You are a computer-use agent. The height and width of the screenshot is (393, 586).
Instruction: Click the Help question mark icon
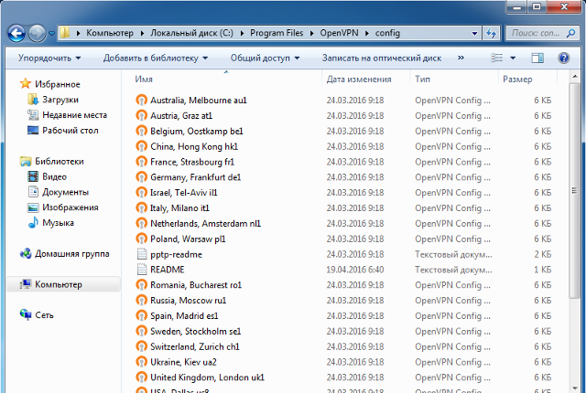point(564,58)
